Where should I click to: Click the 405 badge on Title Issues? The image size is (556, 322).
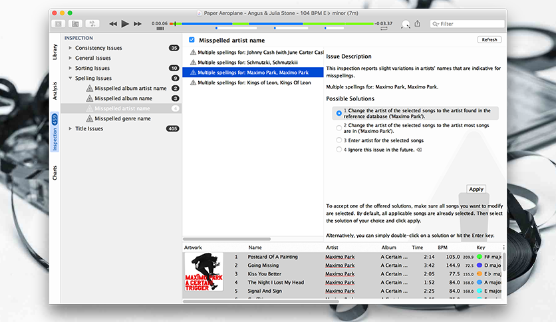tap(172, 128)
